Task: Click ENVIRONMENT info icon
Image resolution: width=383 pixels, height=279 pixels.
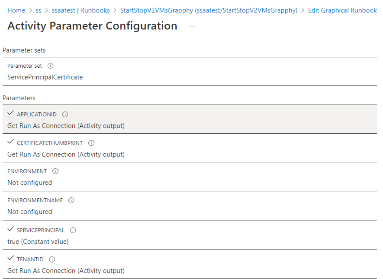Action: tap(55, 171)
